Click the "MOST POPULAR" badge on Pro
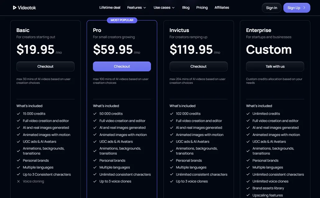 (122, 20)
